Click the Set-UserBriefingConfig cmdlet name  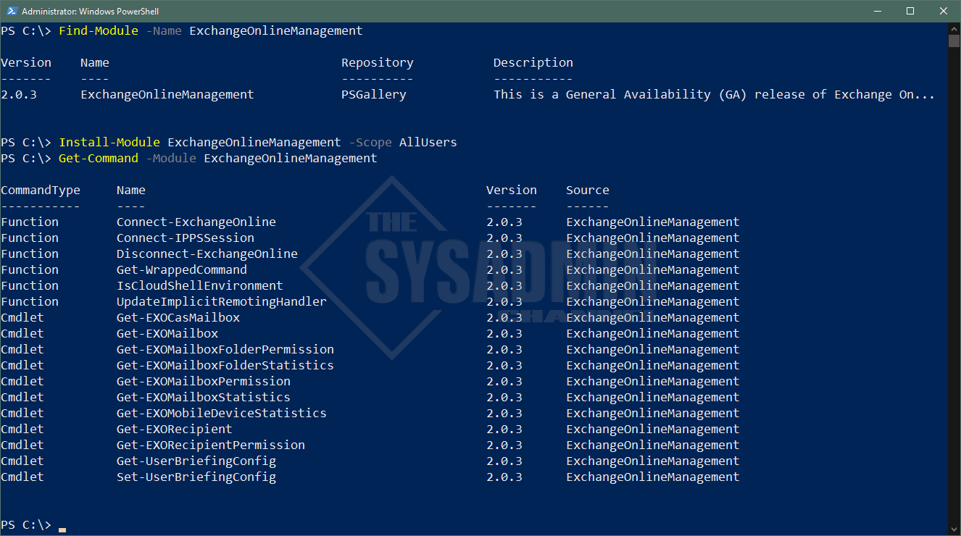196,477
